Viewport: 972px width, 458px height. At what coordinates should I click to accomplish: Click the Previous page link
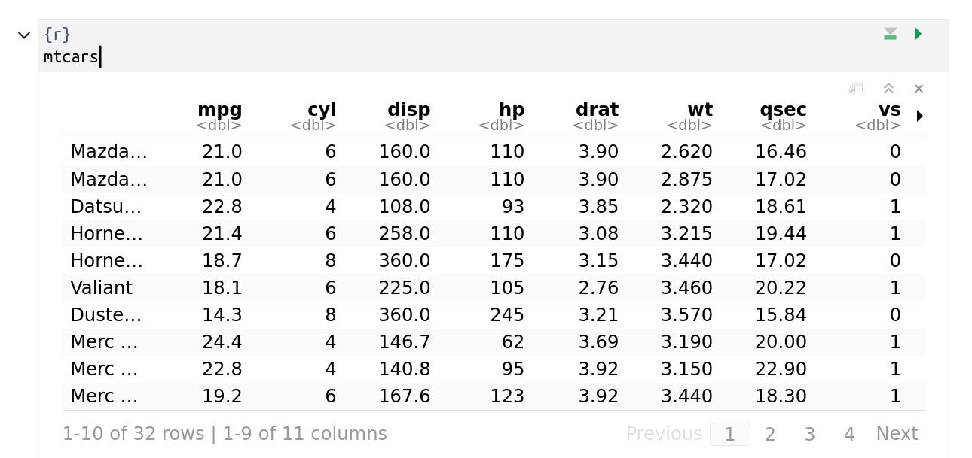(664, 434)
